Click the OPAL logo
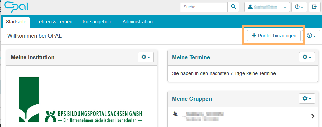The width and height of the screenshot is (322, 127). pos(16,7)
